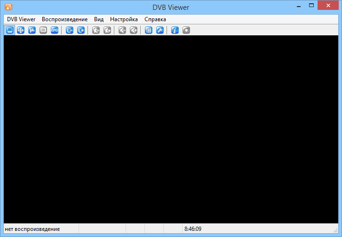Click the resize grip at status bar corner

click(336, 231)
